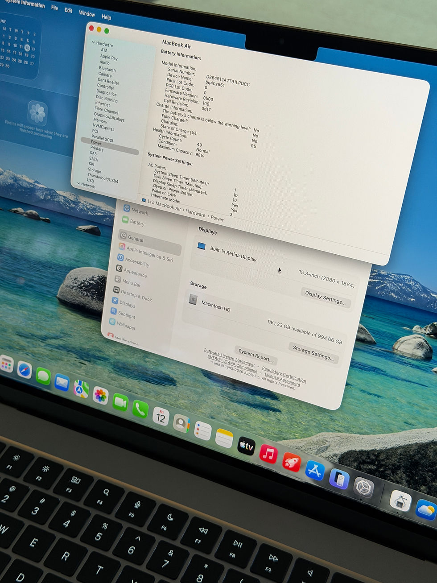Open the red rocket app in Dock
This screenshot has height=583, width=437.
click(x=292, y=462)
